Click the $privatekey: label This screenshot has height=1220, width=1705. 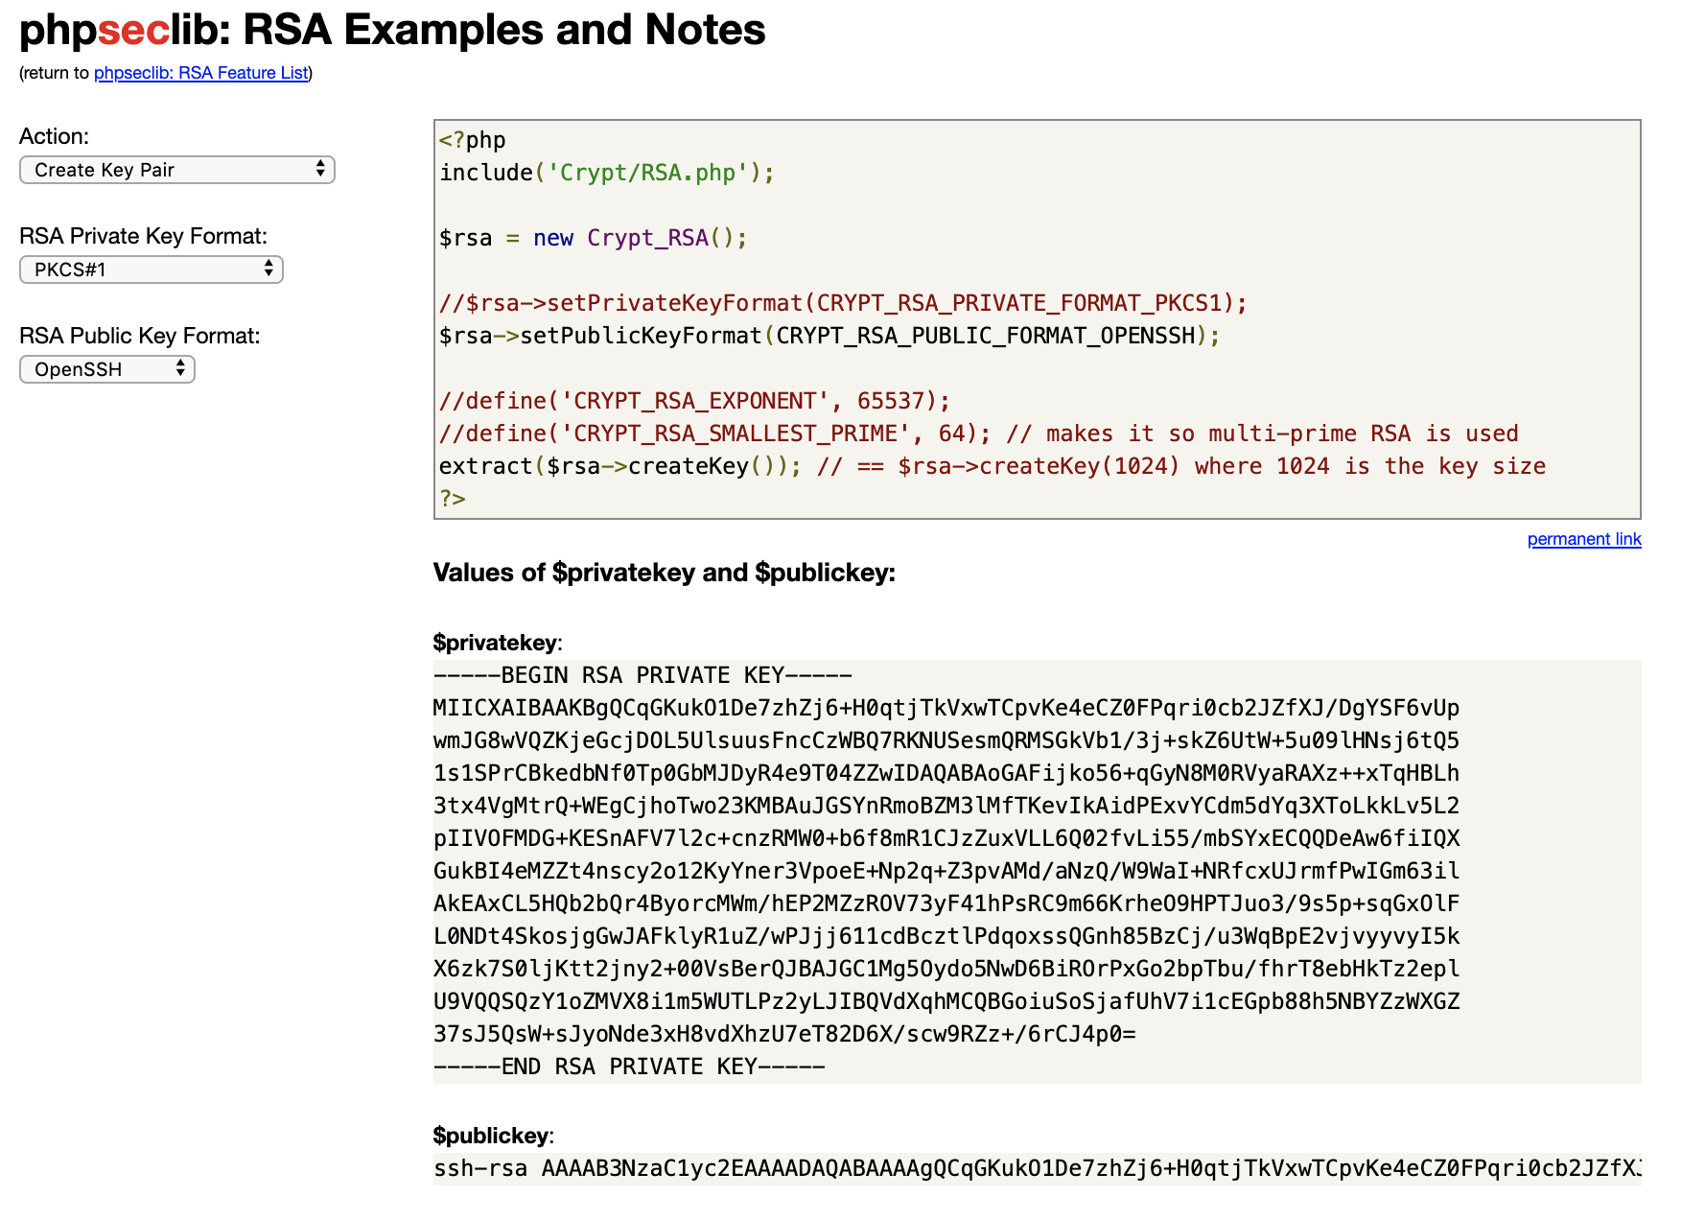coord(498,643)
